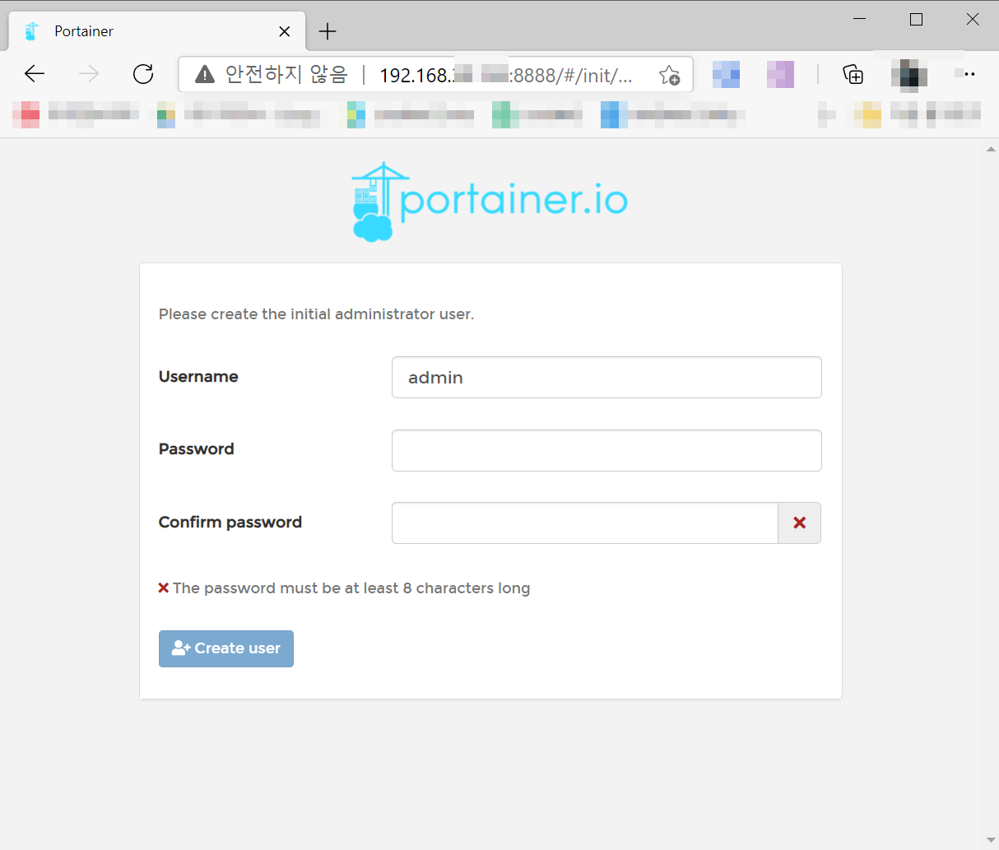The height and width of the screenshot is (850, 999).
Task: Click the scrollbar up arrow
Action: (991, 150)
